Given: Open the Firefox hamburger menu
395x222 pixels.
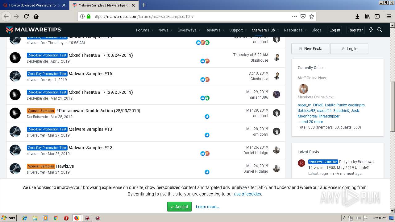Looking at the screenshot, I should tap(389, 16).
